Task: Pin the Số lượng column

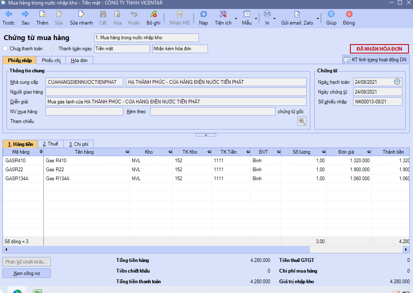Action: click(x=324, y=152)
